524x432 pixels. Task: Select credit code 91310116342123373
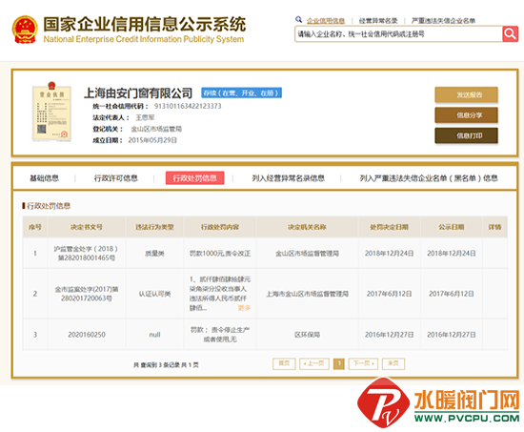[188, 106]
